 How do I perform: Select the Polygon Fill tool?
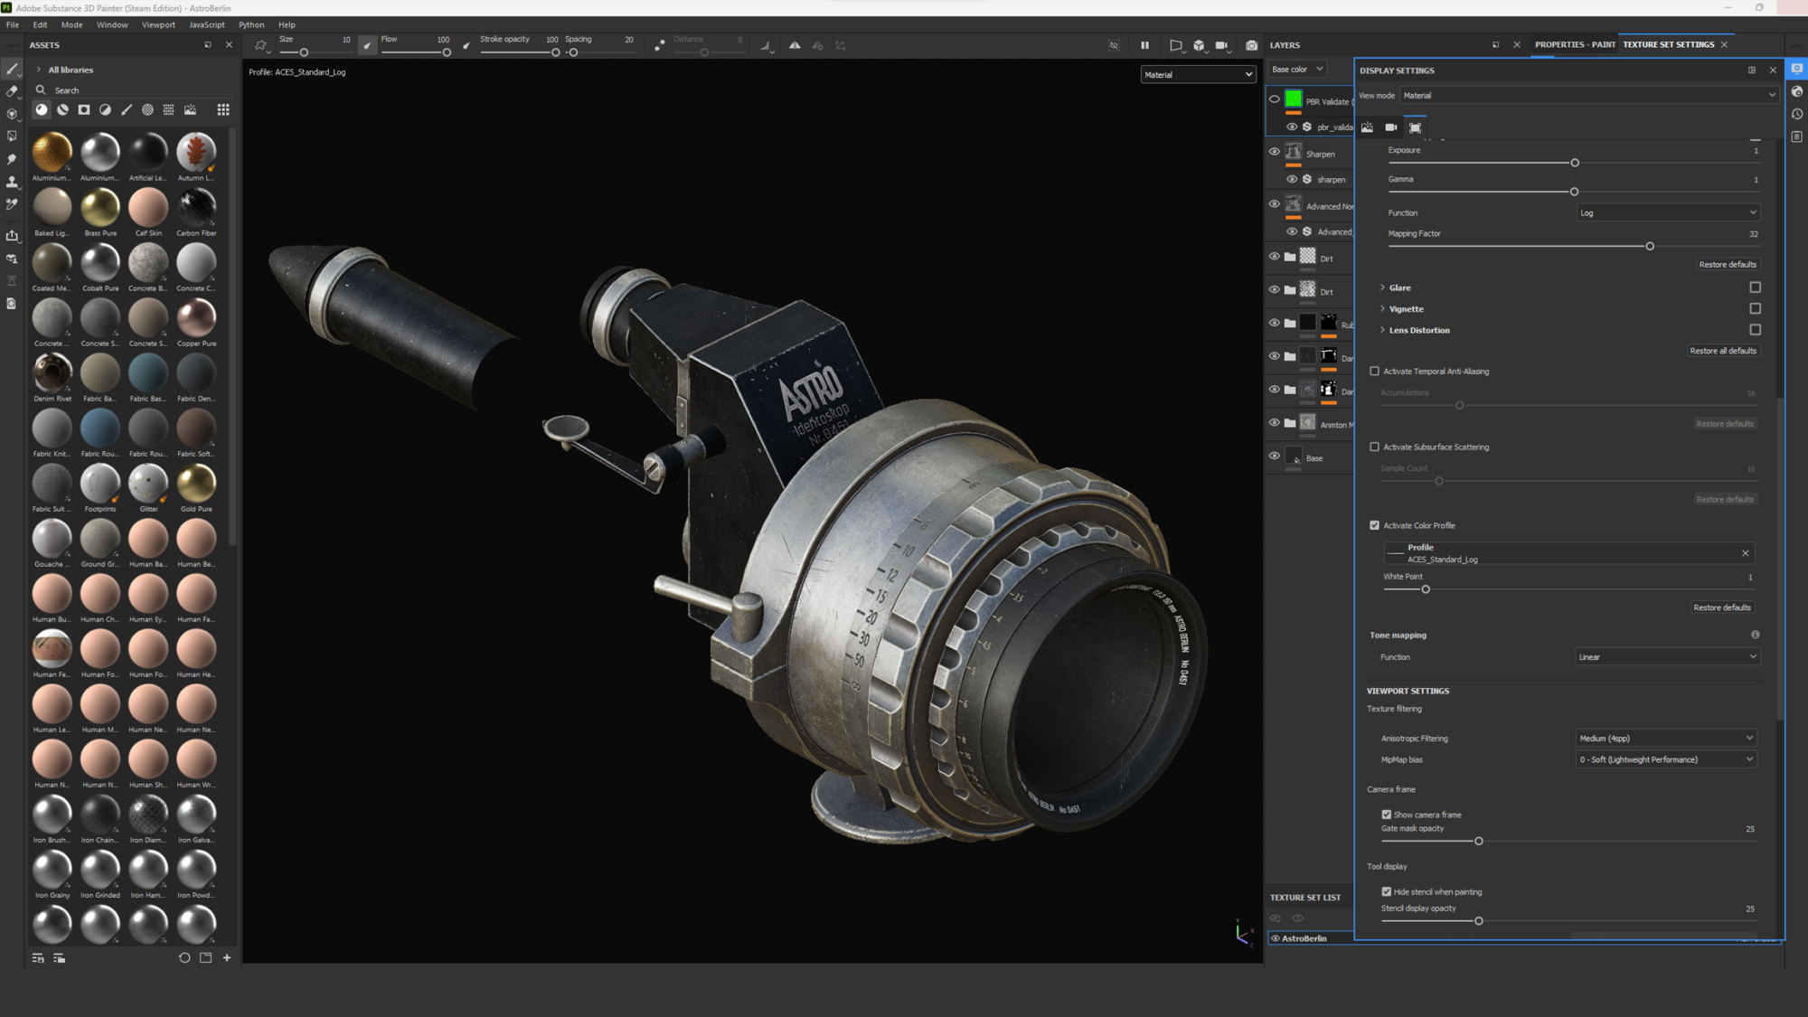[x=12, y=135]
